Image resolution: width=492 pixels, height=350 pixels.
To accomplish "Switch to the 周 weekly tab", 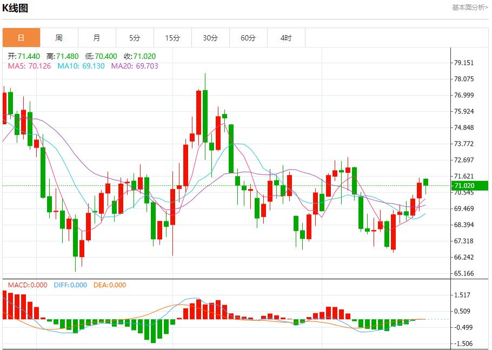I will [59, 38].
